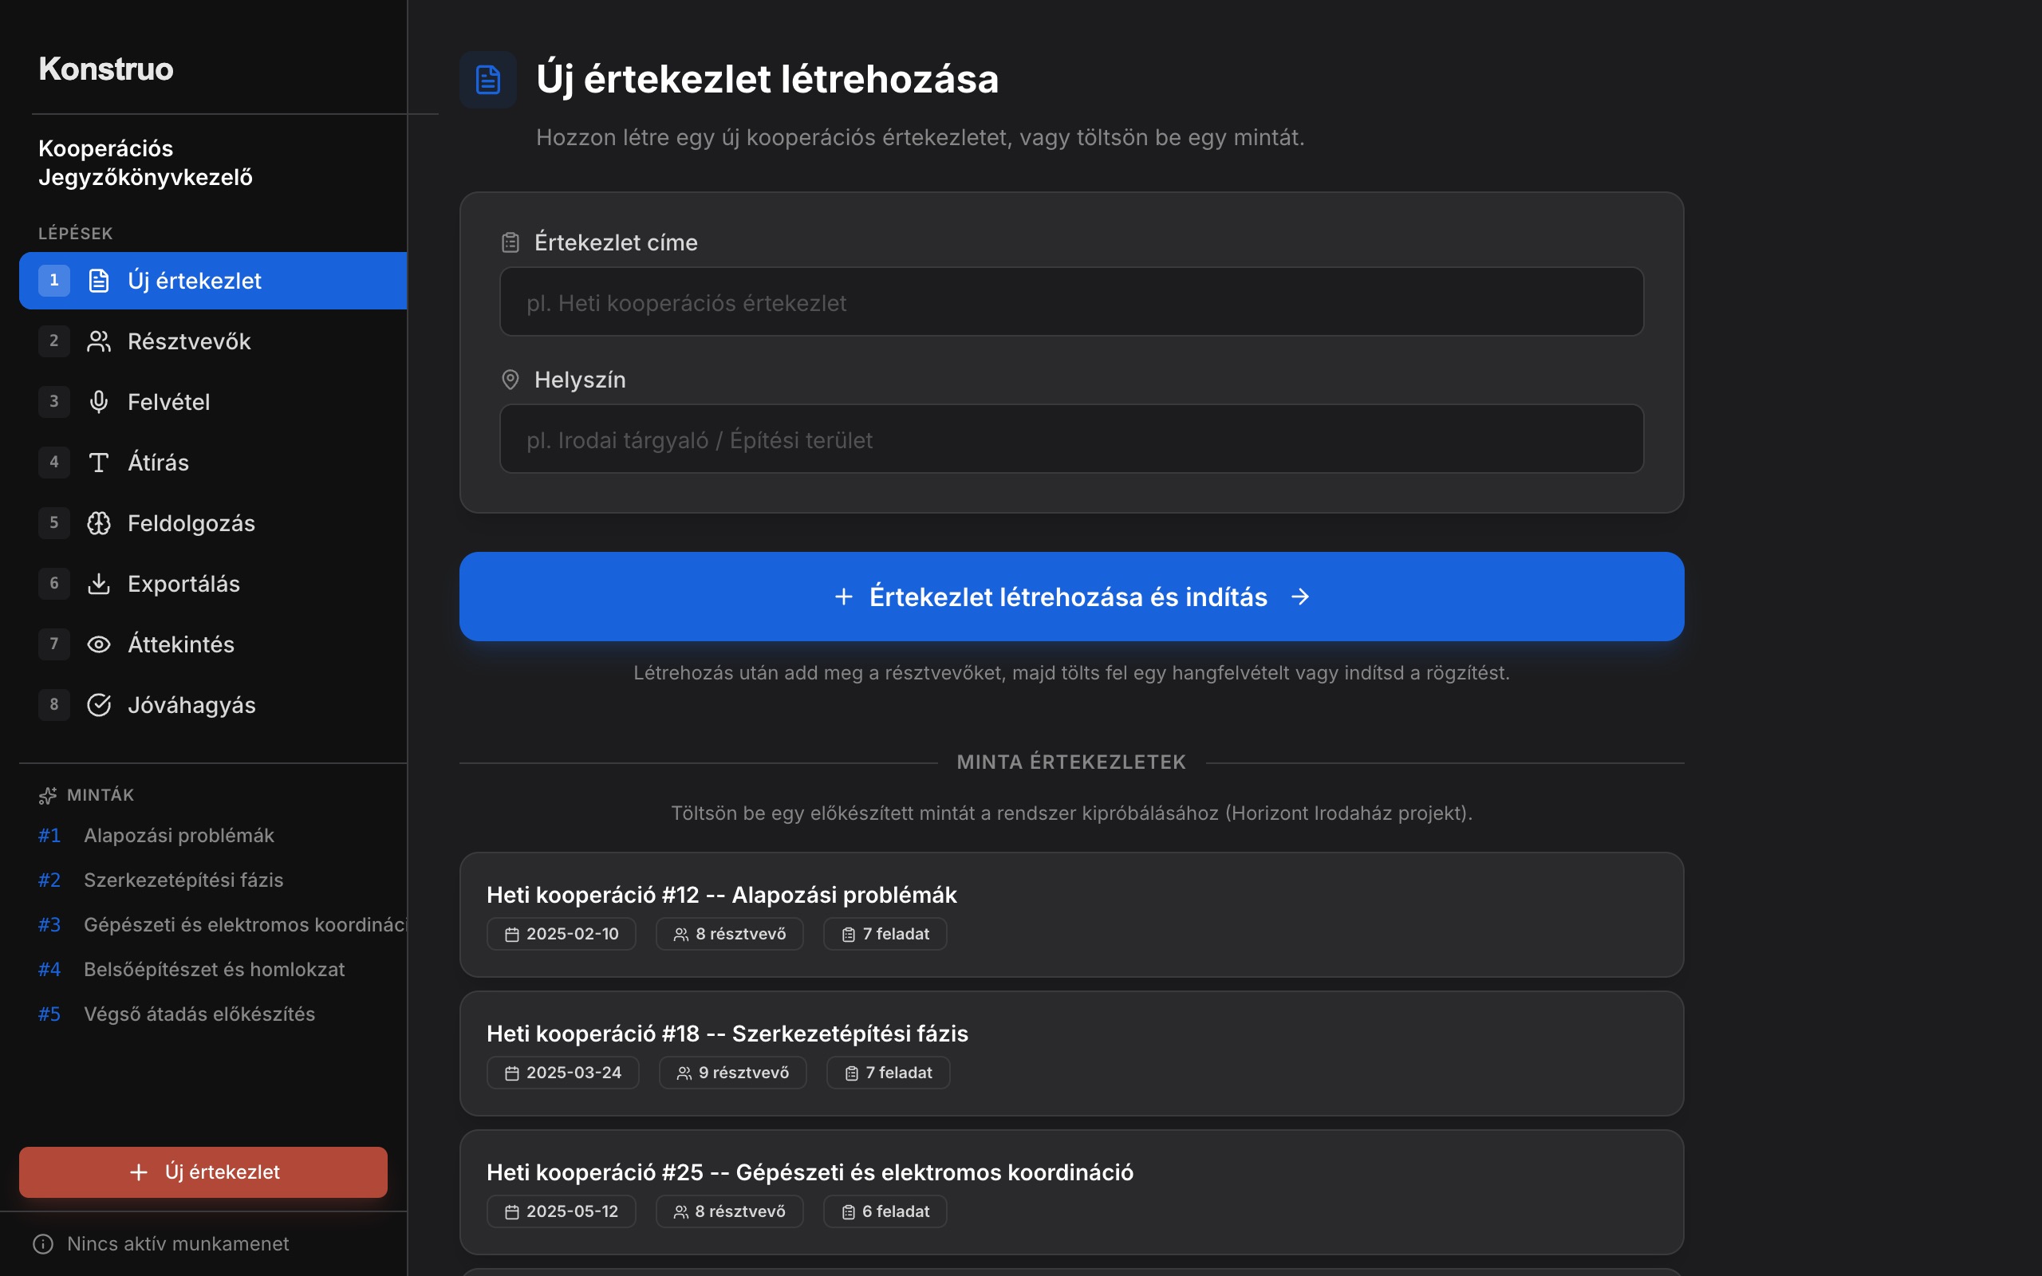Click the info icon beside Nincs aktív munkamenet

43,1244
